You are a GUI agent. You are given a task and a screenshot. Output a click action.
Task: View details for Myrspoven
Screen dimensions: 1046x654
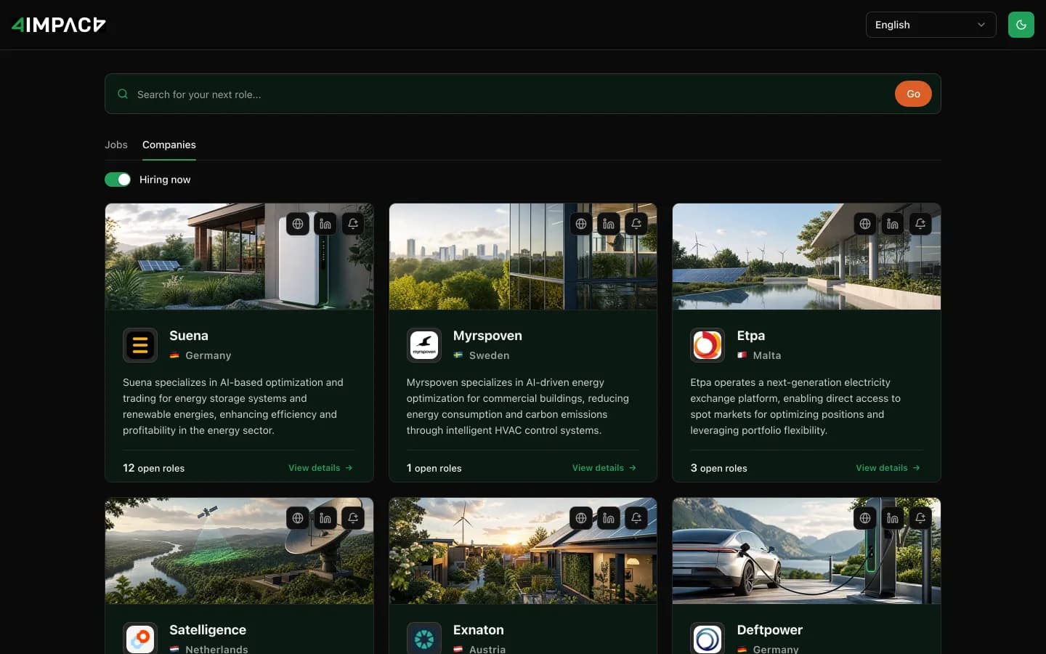click(604, 468)
